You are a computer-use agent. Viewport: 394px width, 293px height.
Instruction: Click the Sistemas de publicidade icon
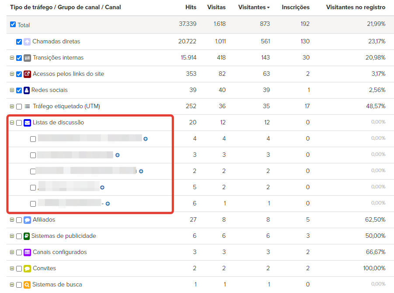[27, 236]
